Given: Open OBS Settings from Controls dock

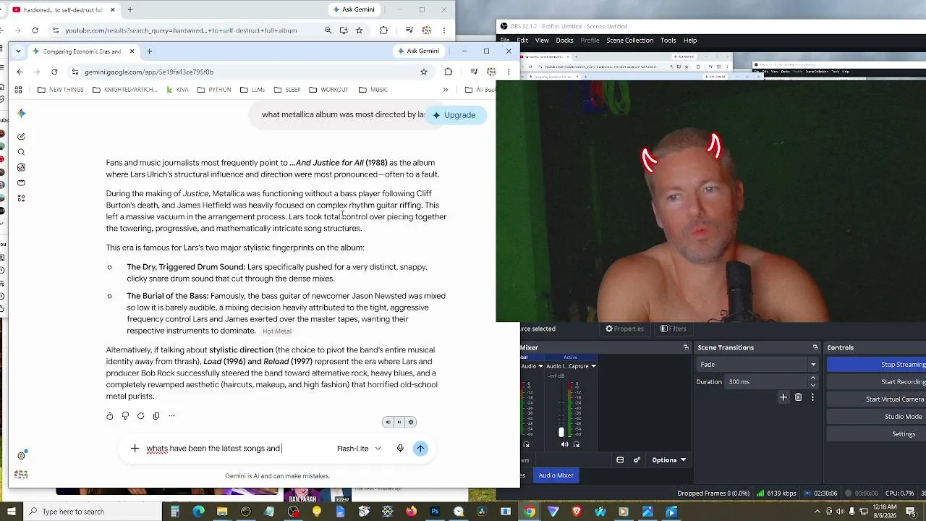Looking at the screenshot, I should [876, 434].
